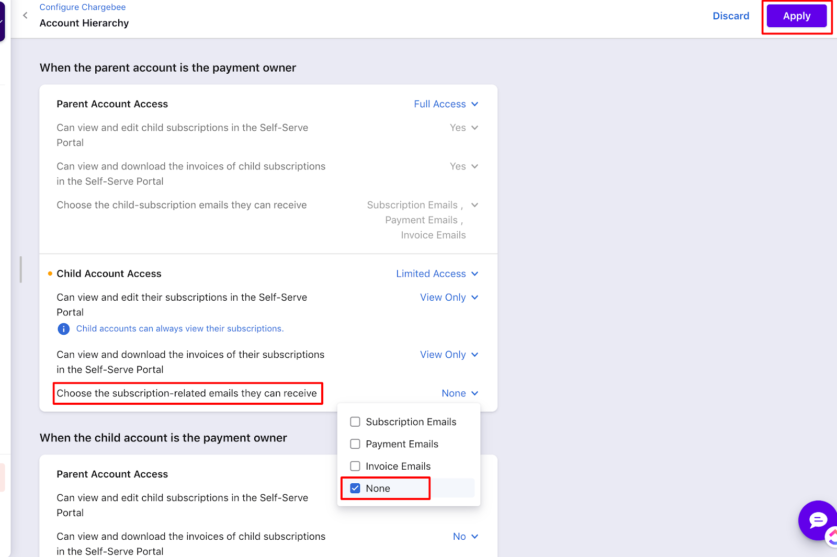Click the blue info icon near child accounts note
The height and width of the screenshot is (557, 837).
[x=63, y=329]
